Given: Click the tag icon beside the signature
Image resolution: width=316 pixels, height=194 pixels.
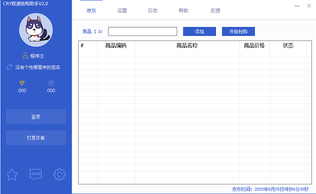Looking at the screenshot, I should (x=9, y=67).
